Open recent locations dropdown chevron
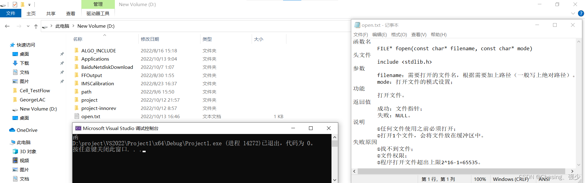 point(28,26)
